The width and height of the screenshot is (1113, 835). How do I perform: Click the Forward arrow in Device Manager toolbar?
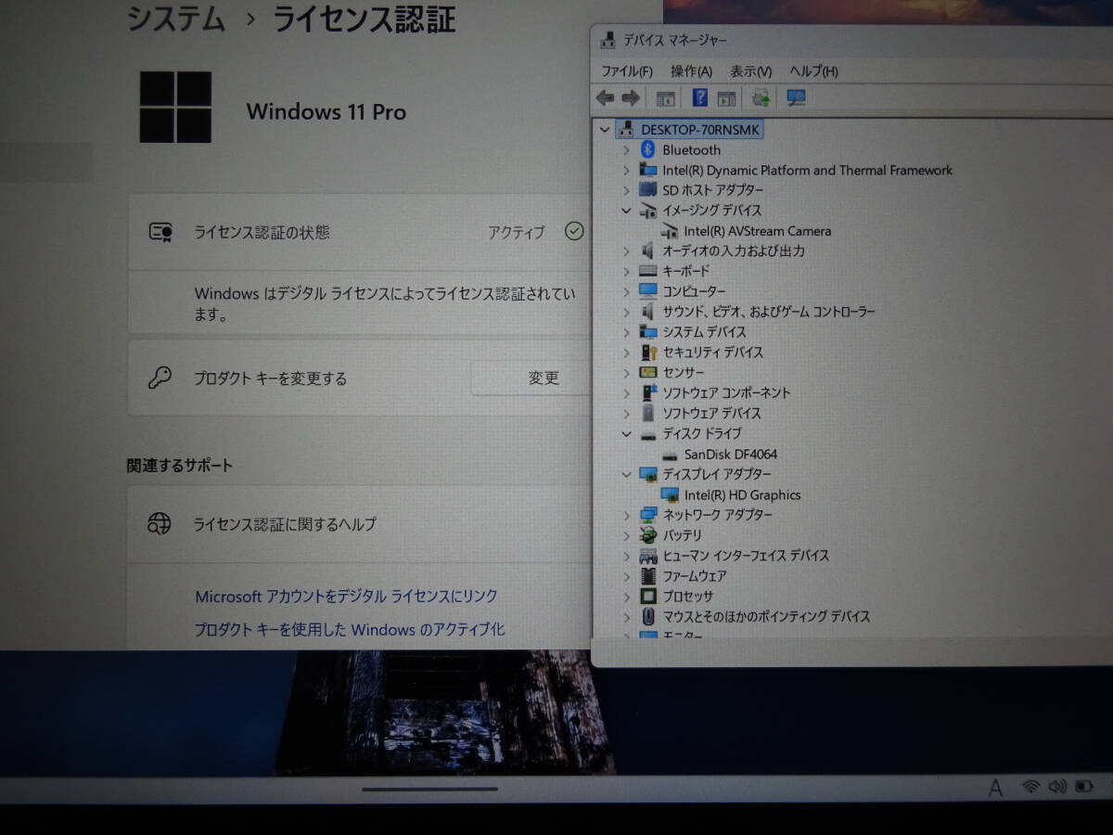(631, 97)
